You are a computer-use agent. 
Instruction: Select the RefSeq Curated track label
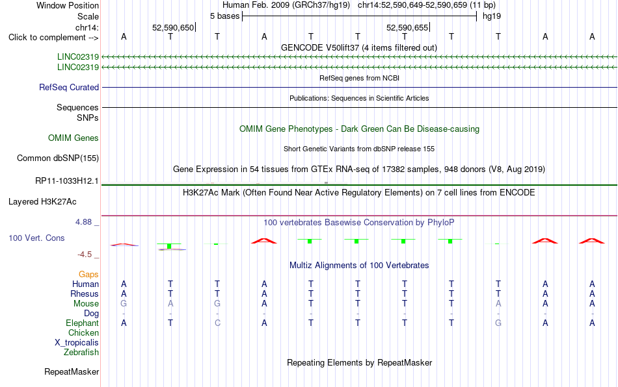(x=69, y=87)
